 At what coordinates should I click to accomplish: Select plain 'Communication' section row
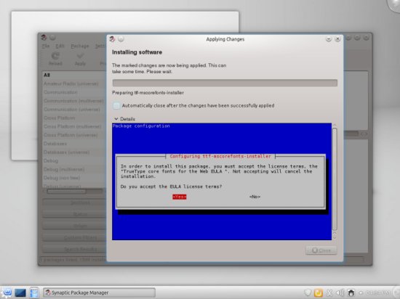click(x=74, y=92)
